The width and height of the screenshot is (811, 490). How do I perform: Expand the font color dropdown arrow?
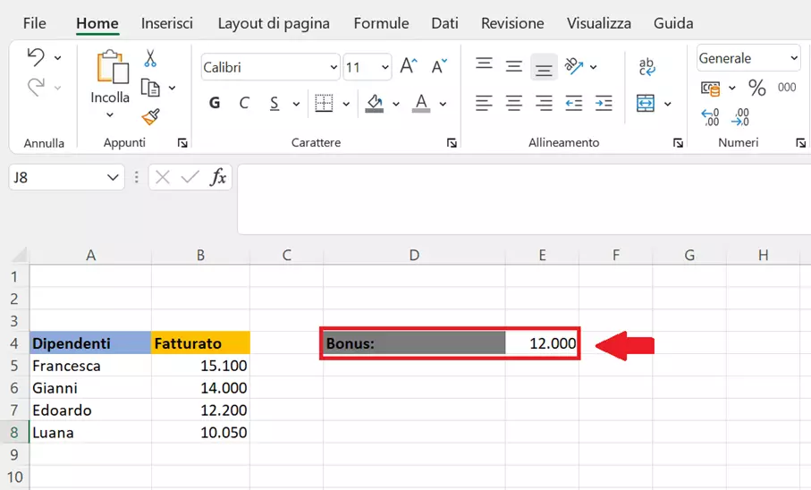[x=443, y=104]
